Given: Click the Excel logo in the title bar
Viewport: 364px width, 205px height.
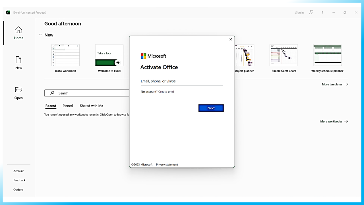Looking at the screenshot, I should [x=8, y=13].
